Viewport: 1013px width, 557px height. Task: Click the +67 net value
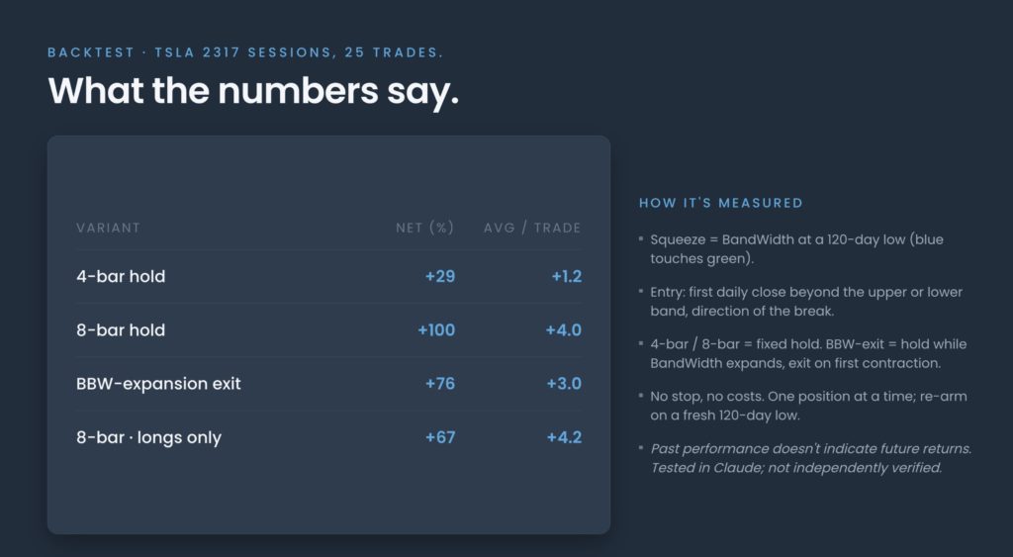coord(440,437)
